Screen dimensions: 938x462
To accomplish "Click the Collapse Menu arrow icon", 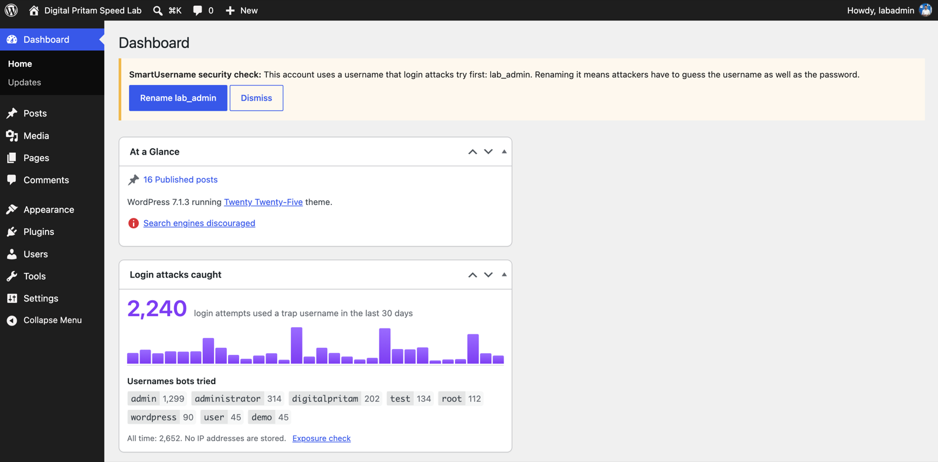I will tap(12, 320).
